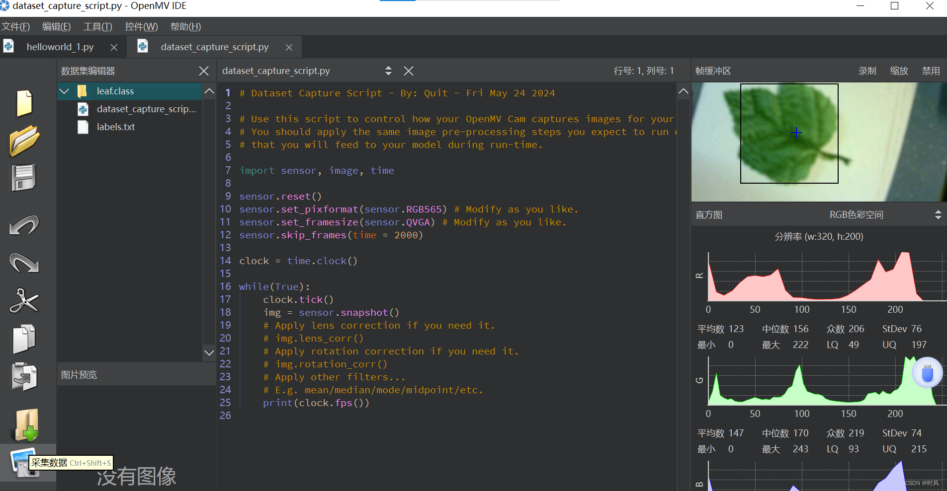
Task: Click 'img = sensor.snapshot()' line
Action: 331,312
